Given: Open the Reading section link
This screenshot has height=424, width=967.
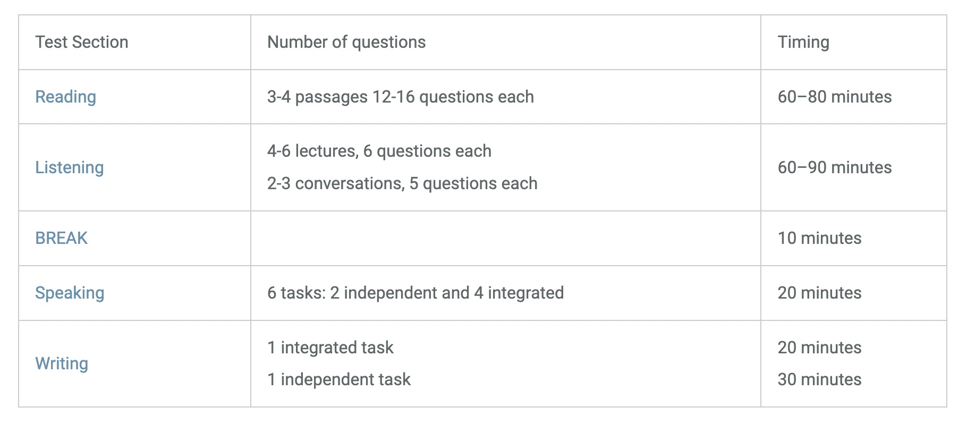Looking at the screenshot, I should 65,97.
